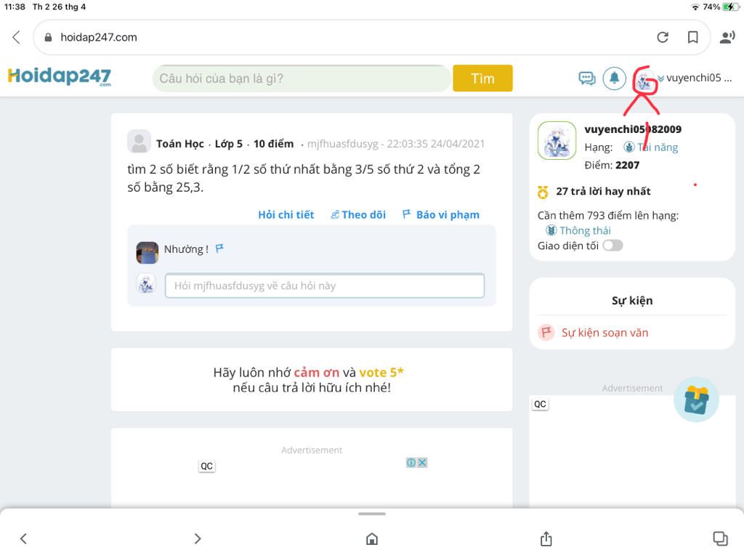The image size is (744, 558).
Task: Open asker's gray avatar profile
Action: coord(139,142)
